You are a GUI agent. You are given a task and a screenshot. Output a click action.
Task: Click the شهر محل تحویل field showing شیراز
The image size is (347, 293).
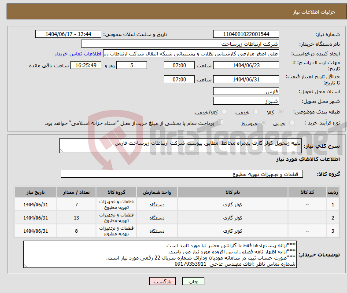(x=246, y=101)
